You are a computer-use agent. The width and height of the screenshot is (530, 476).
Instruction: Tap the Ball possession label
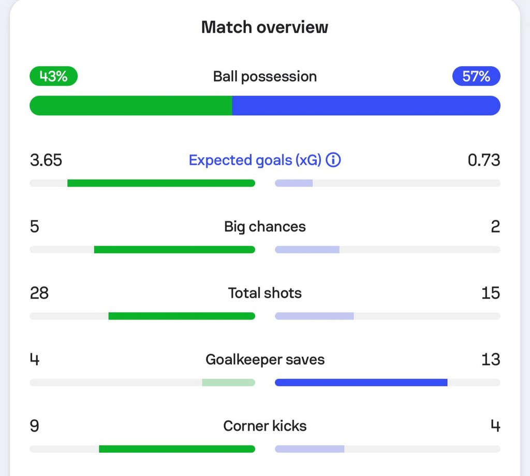pyautogui.click(x=265, y=76)
